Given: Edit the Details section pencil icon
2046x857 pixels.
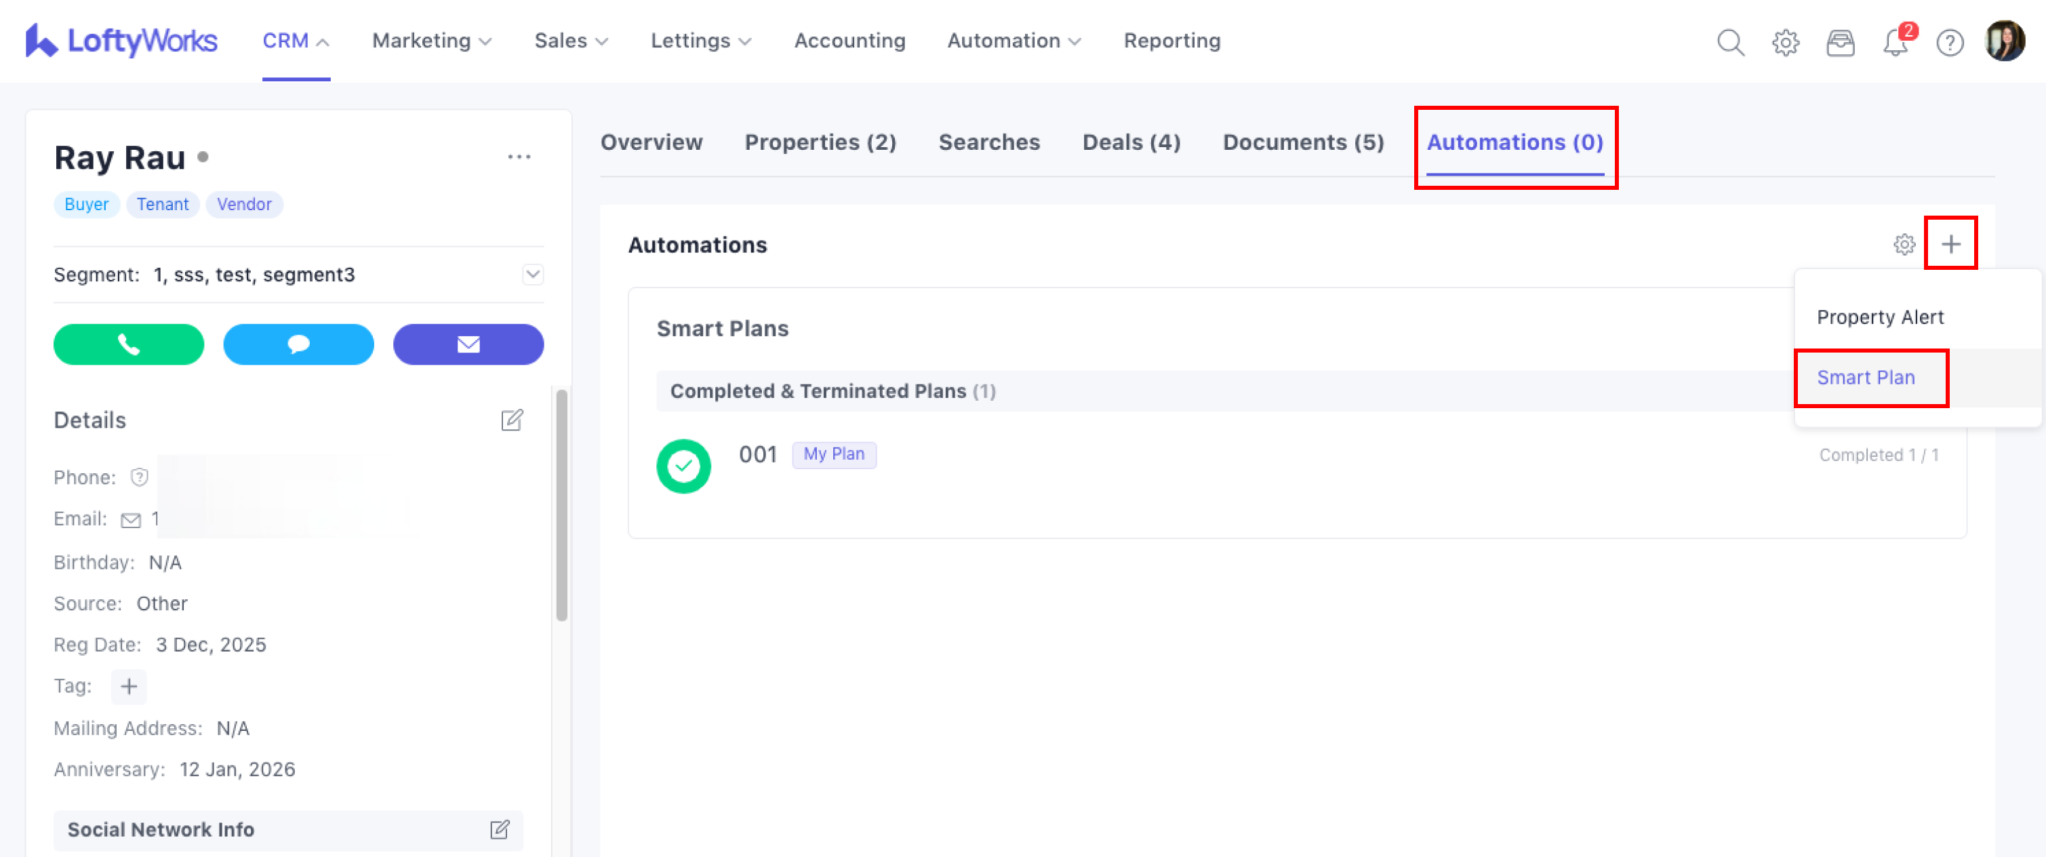Looking at the screenshot, I should [x=511, y=420].
